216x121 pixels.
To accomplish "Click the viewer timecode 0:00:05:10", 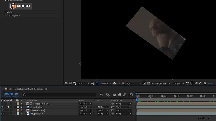I will pos(106,83).
